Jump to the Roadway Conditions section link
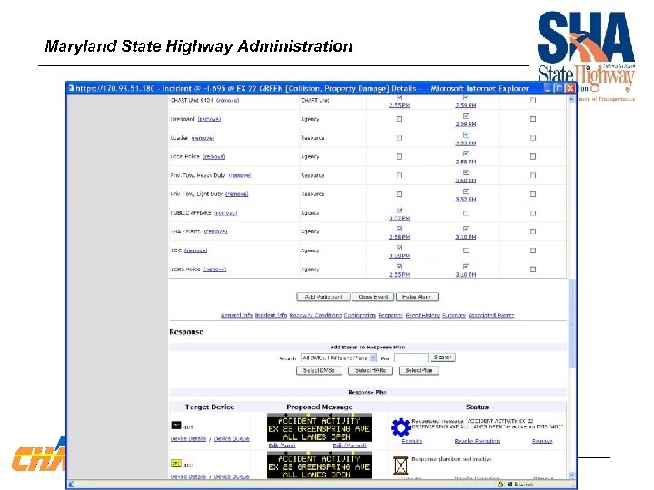This screenshot has width=654, height=490. (315, 315)
